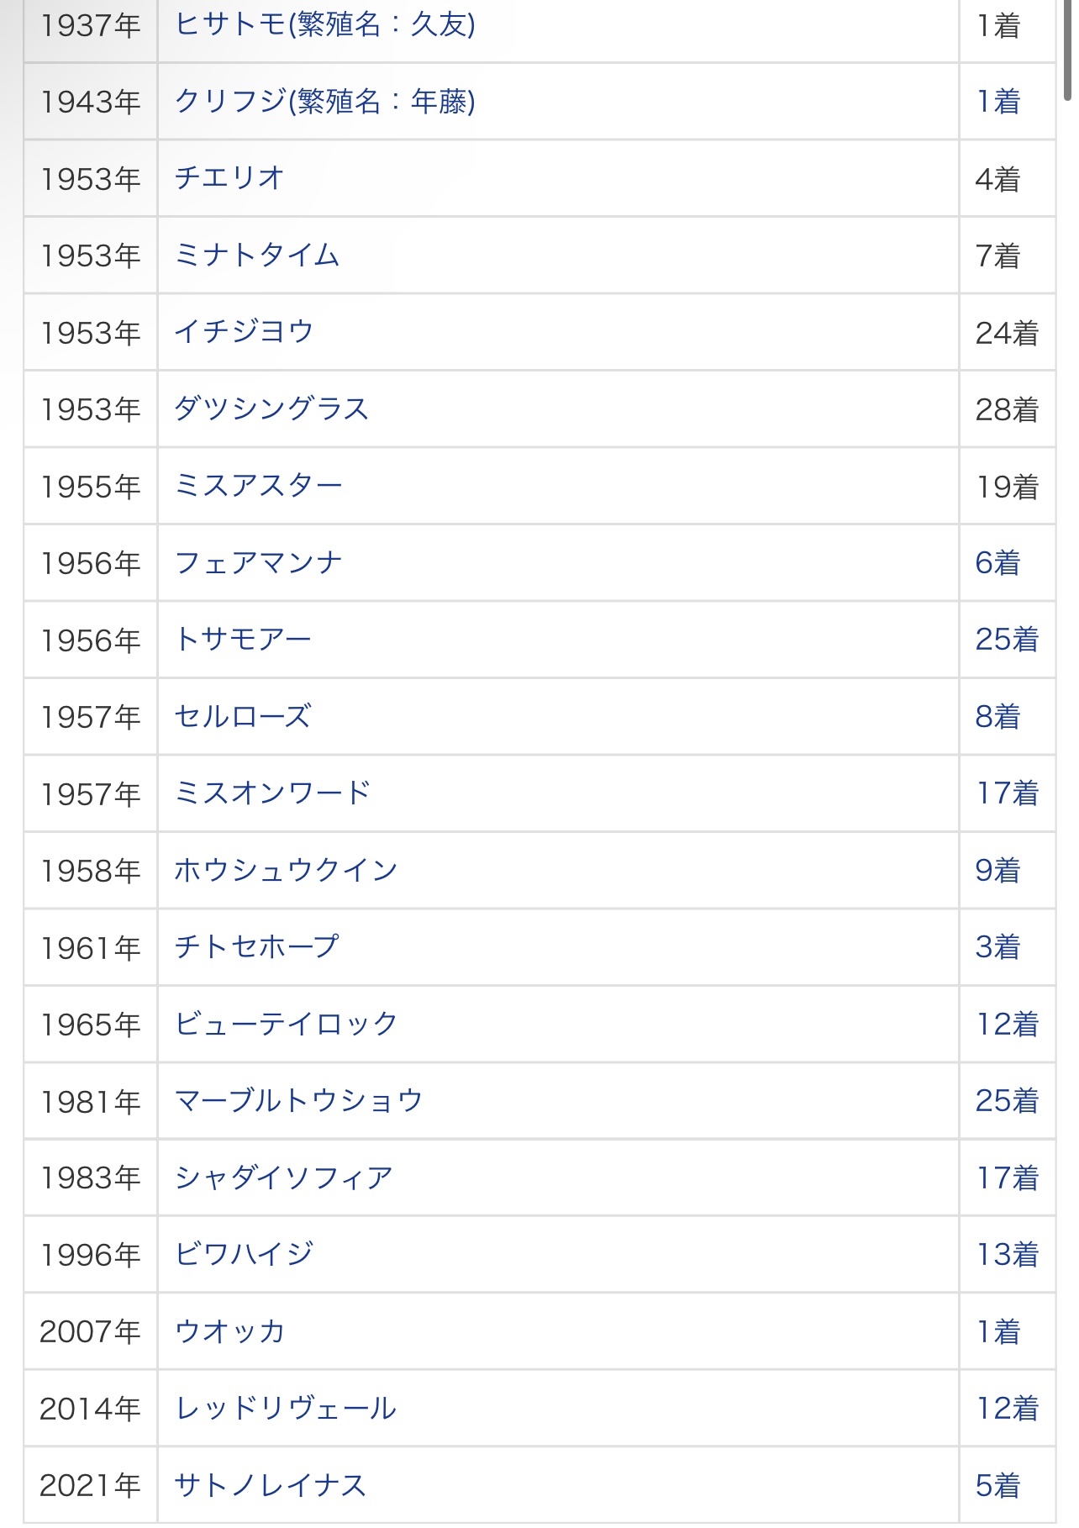Open the チエリオ horse page
Screen dimensions: 1079x1528
(x=229, y=178)
